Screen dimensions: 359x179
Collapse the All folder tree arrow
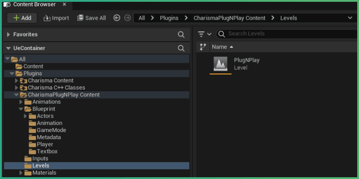pos(8,59)
